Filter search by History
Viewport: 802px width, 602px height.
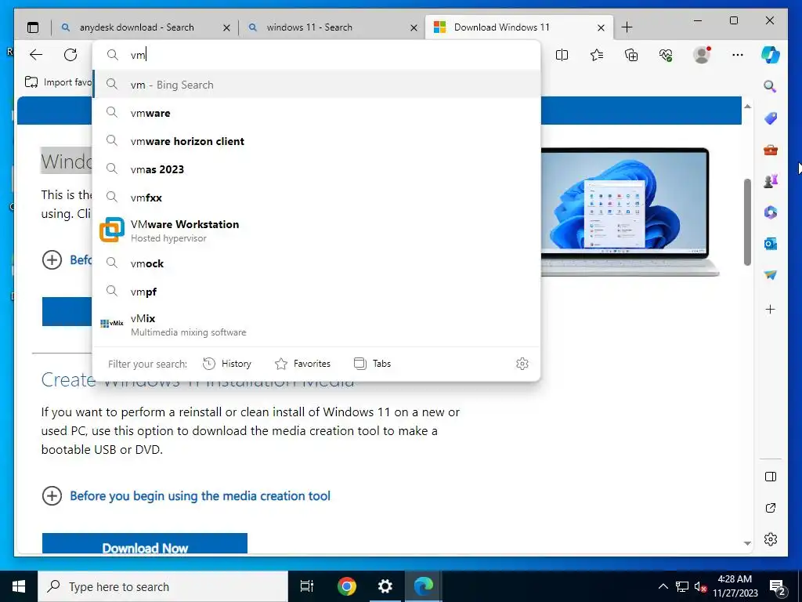pyautogui.click(x=227, y=364)
